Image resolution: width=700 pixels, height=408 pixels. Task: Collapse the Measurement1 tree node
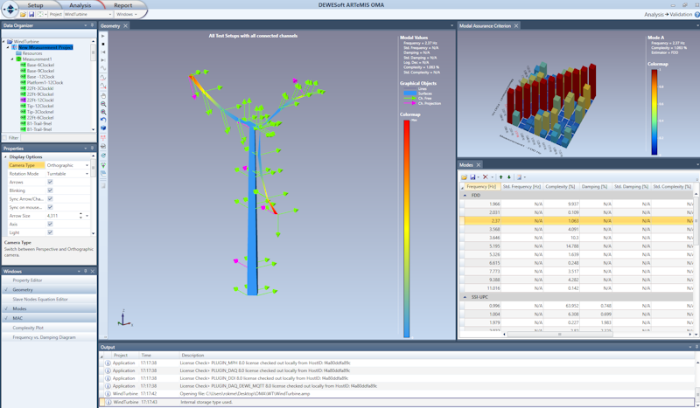coord(12,59)
